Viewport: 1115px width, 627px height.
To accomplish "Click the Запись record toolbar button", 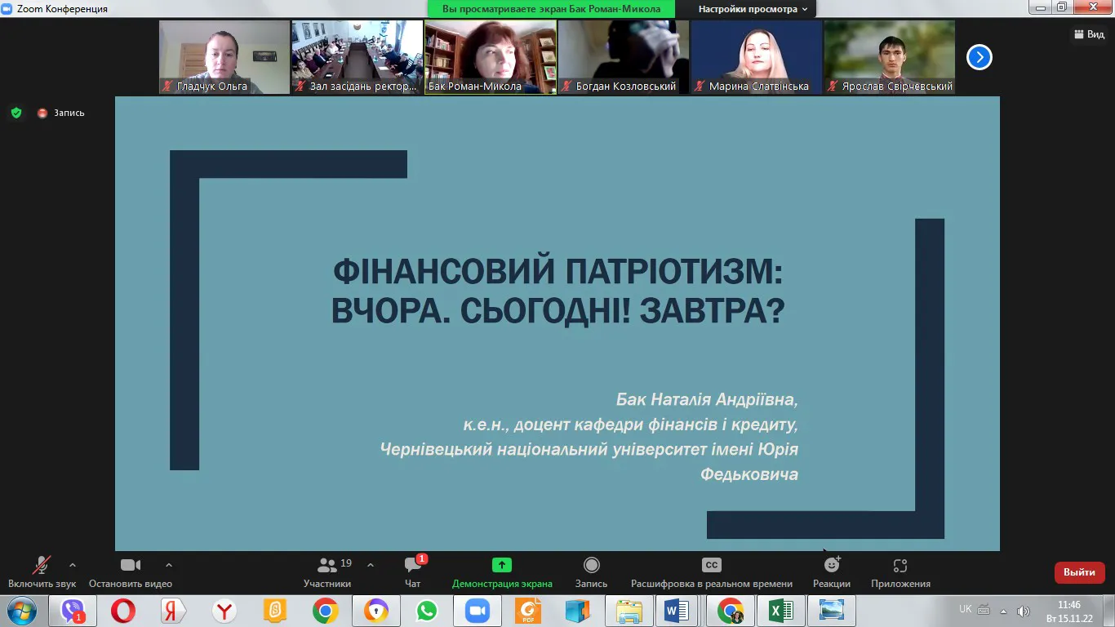I will tap(592, 571).
